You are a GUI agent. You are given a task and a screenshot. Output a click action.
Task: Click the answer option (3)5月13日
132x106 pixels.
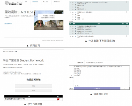click(78, 73)
